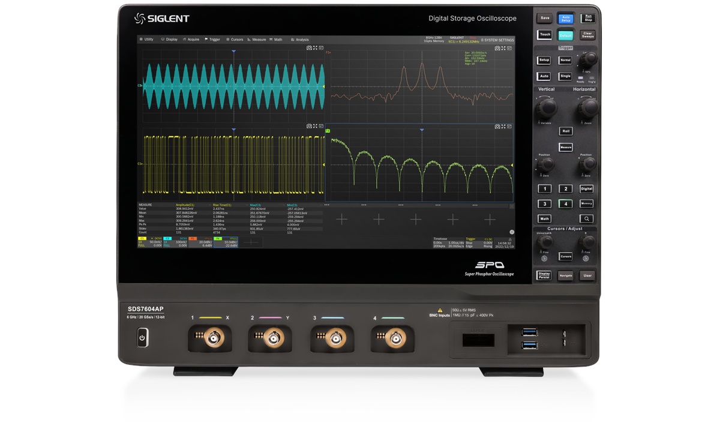The image size is (720, 441).
Task: Toggle the Run Stop button
Action: (588, 19)
